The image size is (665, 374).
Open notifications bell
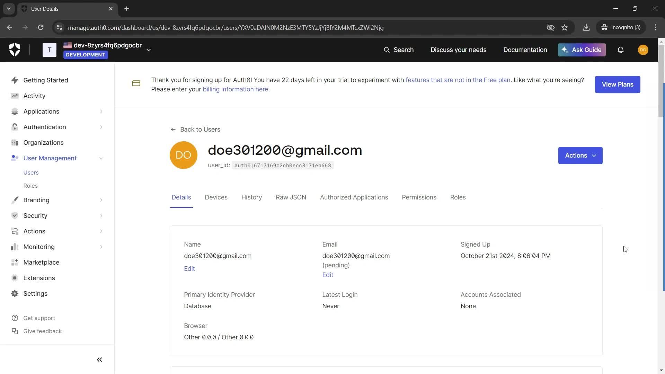pos(621,50)
